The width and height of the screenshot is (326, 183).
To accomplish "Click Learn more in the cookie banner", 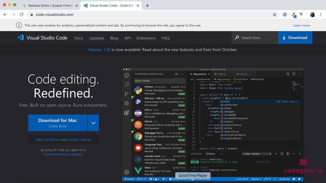I will 302,25.
